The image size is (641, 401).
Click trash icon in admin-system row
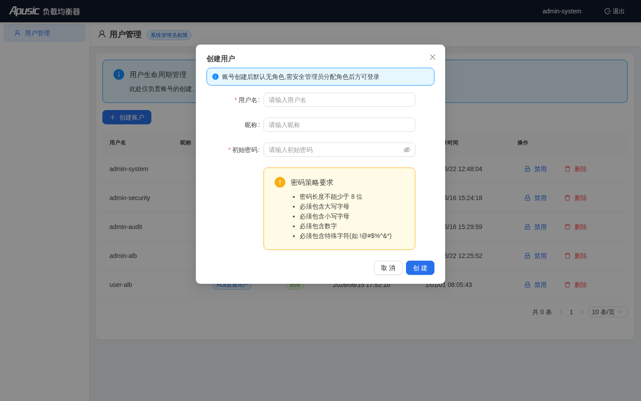coord(568,169)
